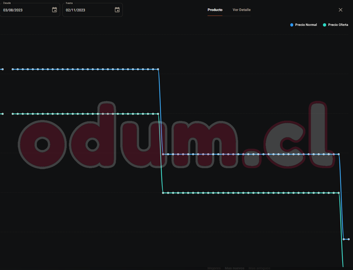Click the blue Precio Normal legend dot
Viewport: 353px width, 270px height.
(292, 25)
